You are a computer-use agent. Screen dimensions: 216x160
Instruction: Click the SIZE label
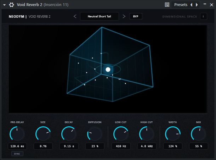pos(43,122)
